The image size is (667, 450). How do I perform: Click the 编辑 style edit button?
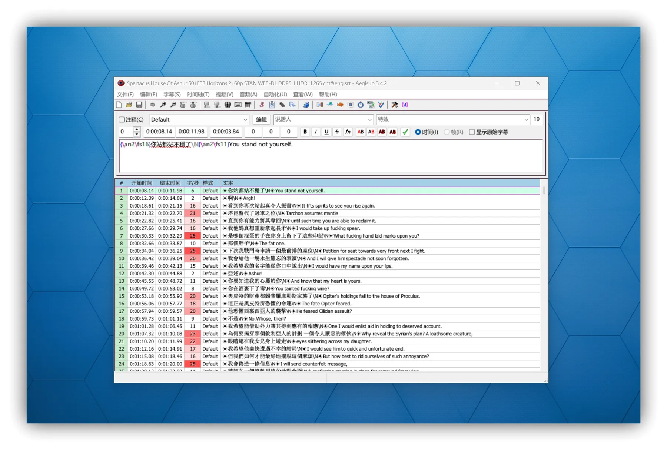pos(261,119)
